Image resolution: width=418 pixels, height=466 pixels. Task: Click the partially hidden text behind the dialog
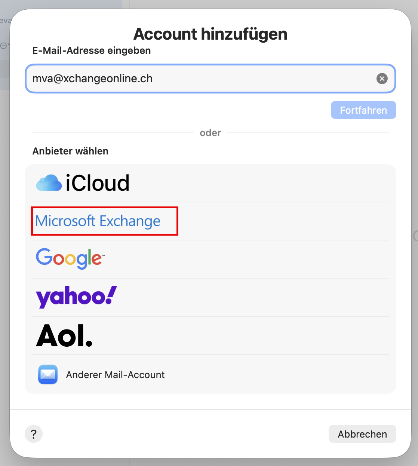tap(5, 21)
